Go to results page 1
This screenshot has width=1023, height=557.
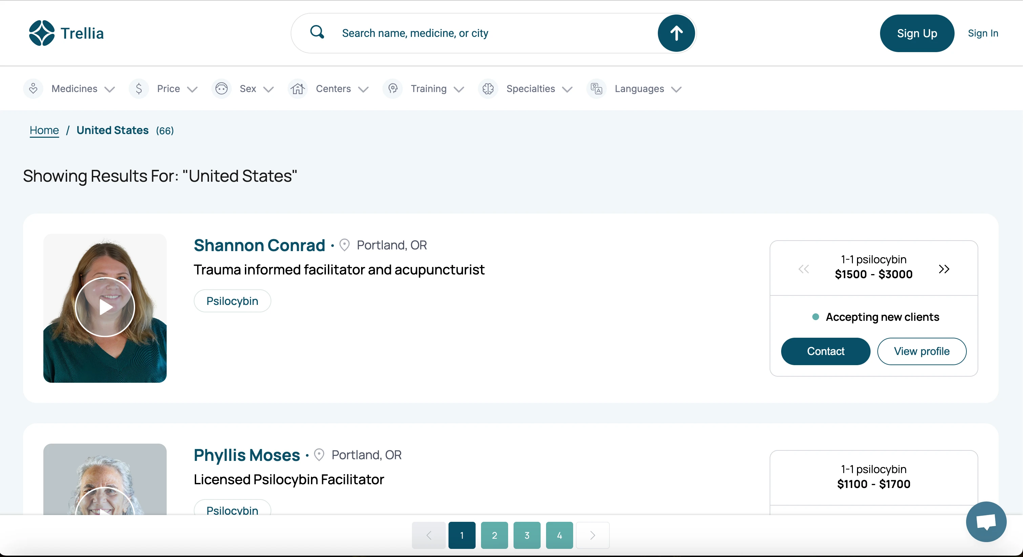(x=462, y=535)
